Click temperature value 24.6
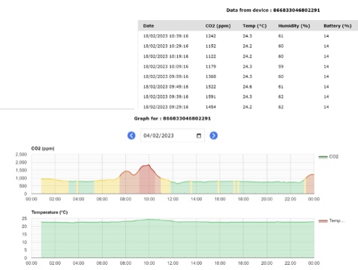Image resolution: width=358 pixels, height=270 pixels. pos(247,87)
